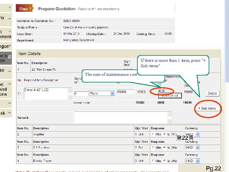Screen dimensions: 229x172
Task: Click the '42" Flat Screen TV' description
Action: pos(44,70)
